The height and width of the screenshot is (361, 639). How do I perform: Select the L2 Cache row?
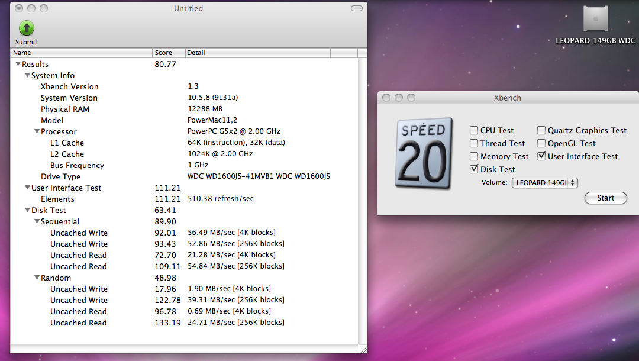184,154
